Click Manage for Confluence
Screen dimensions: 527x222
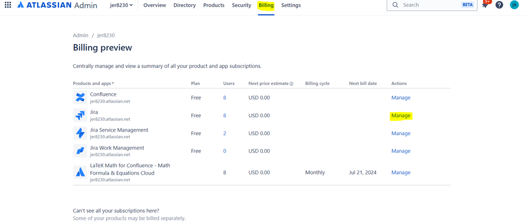400,98
